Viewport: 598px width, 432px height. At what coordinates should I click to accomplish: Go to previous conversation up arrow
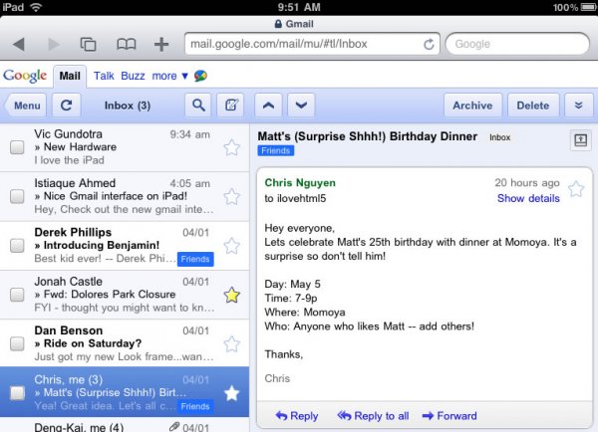click(x=268, y=106)
